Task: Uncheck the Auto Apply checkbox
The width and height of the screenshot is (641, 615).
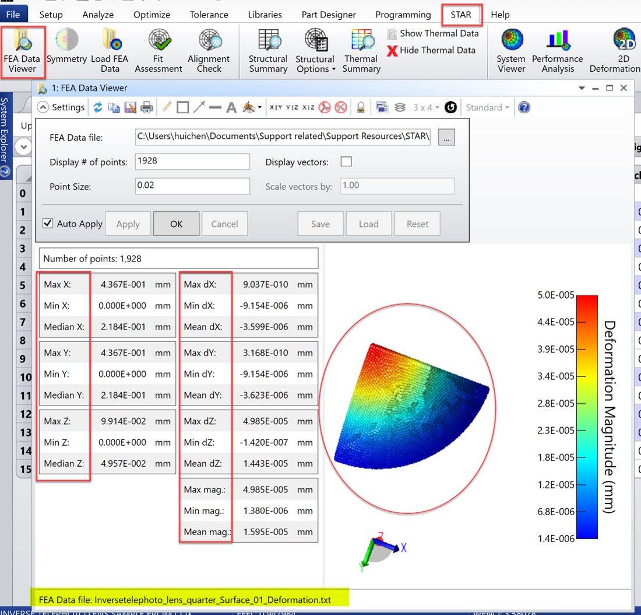Action: click(48, 223)
